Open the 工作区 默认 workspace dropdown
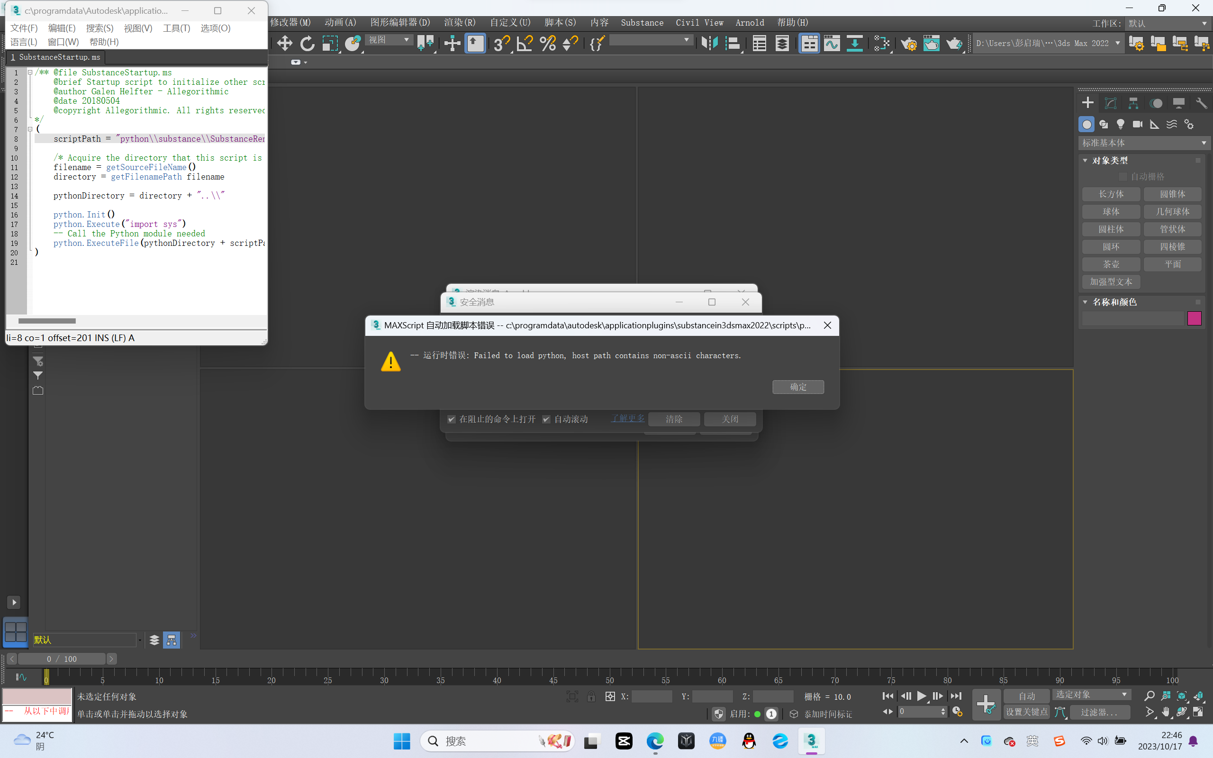The image size is (1213, 758). pos(1168,24)
